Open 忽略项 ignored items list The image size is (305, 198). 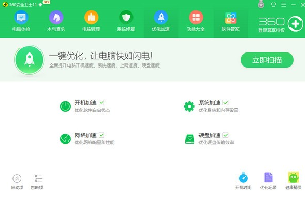[37, 182]
